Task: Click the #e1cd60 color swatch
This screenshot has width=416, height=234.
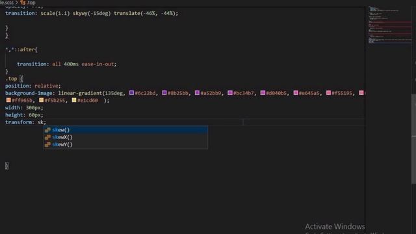Action: [x=74, y=100]
